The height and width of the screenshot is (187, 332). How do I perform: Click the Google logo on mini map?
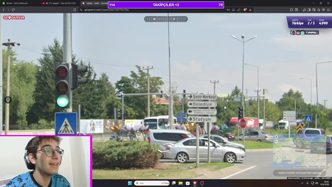279,165
